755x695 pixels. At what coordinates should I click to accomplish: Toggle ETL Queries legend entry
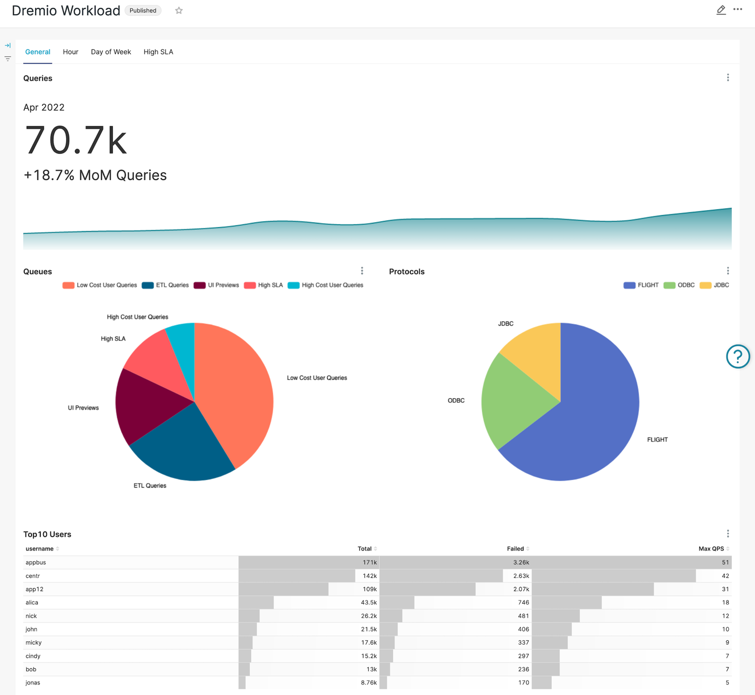coord(165,285)
